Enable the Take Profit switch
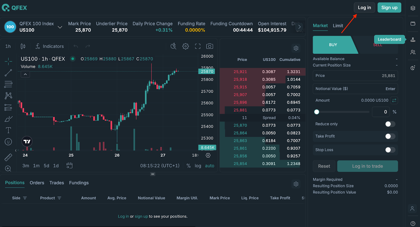The width and height of the screenshot is (420, 227). [x=390, y=136]
